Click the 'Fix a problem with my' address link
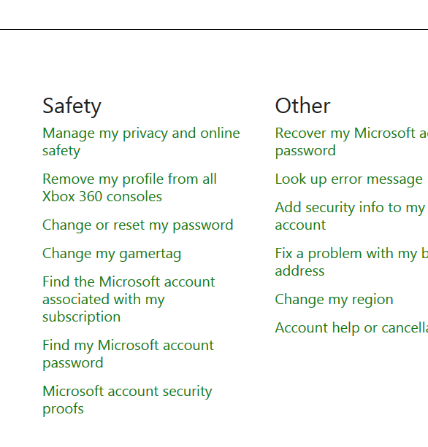 (351, 262)
